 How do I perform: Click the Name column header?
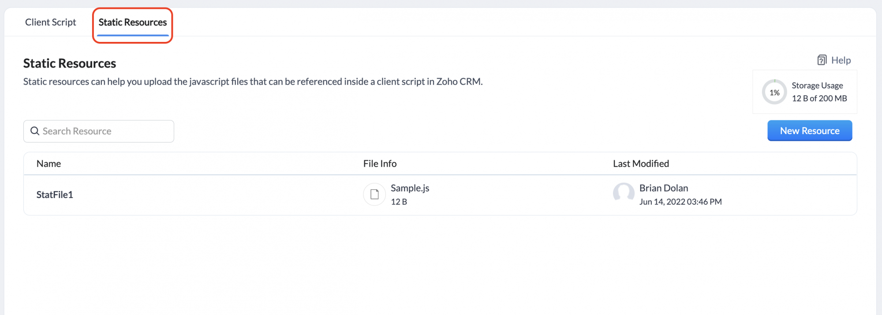49,164
